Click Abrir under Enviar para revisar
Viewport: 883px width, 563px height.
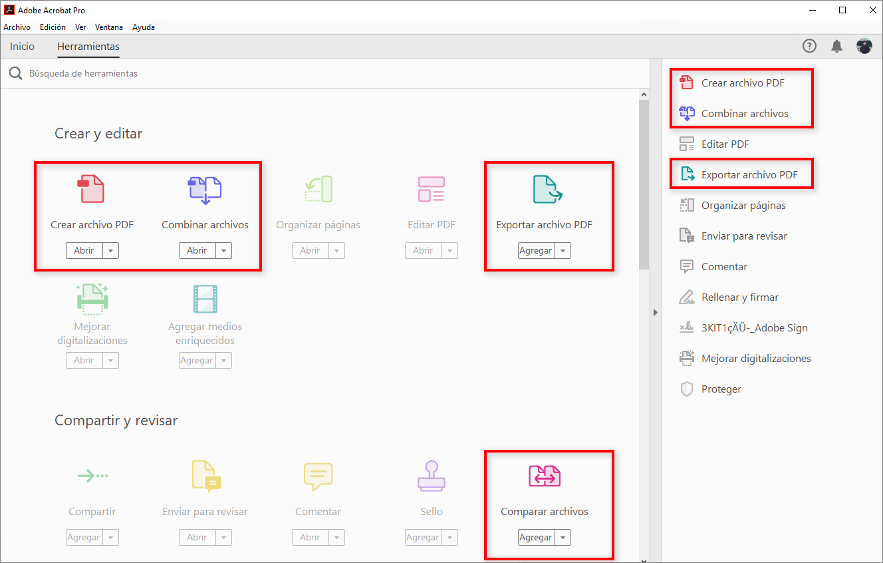pyautogui.click(x=197, y=538)
